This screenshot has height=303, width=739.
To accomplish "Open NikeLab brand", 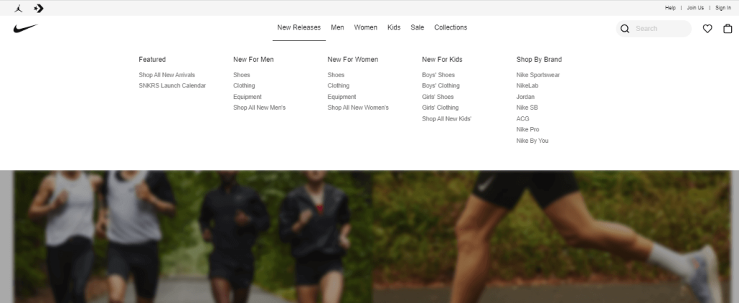I will 527,86.
